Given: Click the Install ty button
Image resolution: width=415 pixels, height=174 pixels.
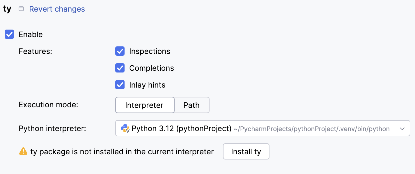Looking at the screenshot, I should 246,151.
